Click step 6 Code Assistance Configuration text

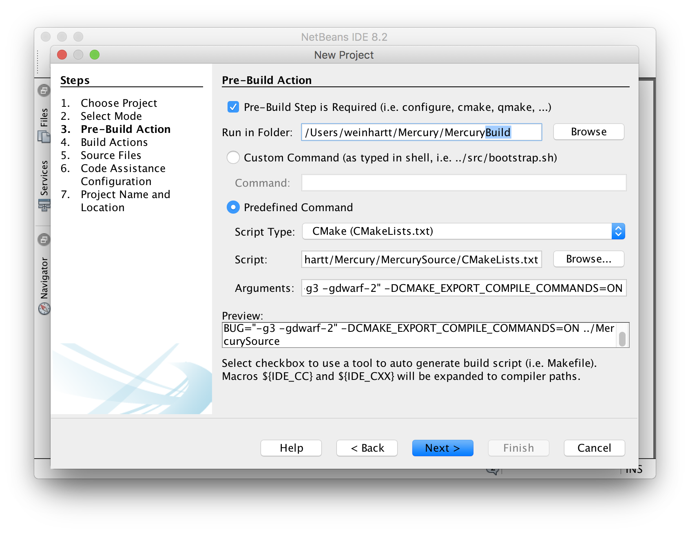tap(123, 175)
